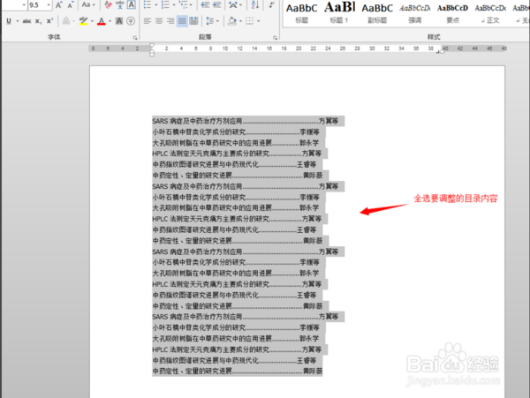The image size is (530, 398).
Task: Open the phonetic guide tool
Action: pos(119,4)
